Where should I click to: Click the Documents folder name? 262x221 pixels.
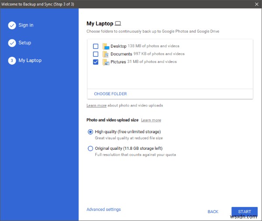pyautogui.click(x=121, y=54)
